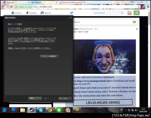
Task: Close the Facebook tab
Action: [28, 3]
